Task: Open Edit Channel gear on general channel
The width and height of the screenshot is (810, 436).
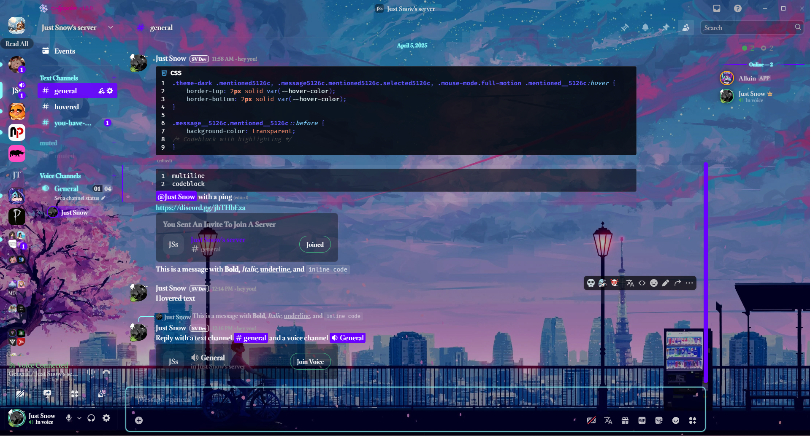Action: [110, 91]
